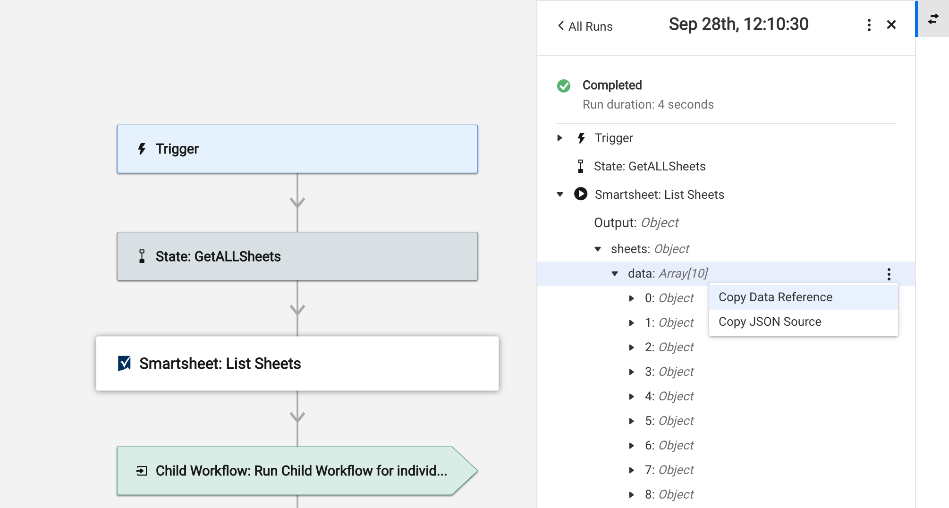Expand array item 5 Object
Image resolution: width=949 pixels, height=508 pixels.
[x=632, y=421]
